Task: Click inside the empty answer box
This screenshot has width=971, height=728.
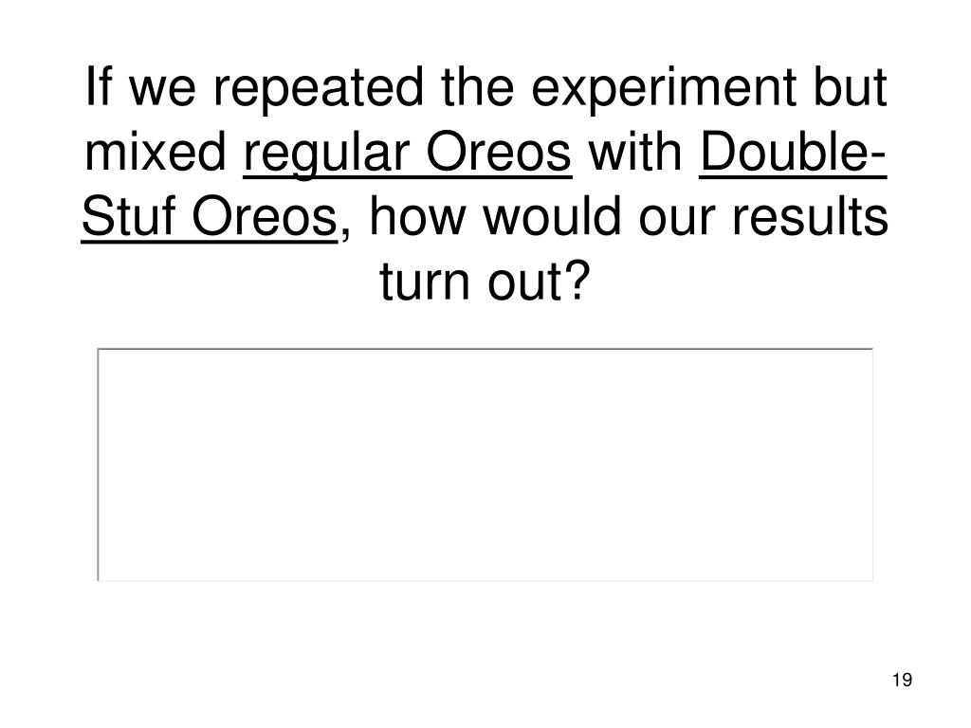Action: pyautogui.click(x=485, y=464)
